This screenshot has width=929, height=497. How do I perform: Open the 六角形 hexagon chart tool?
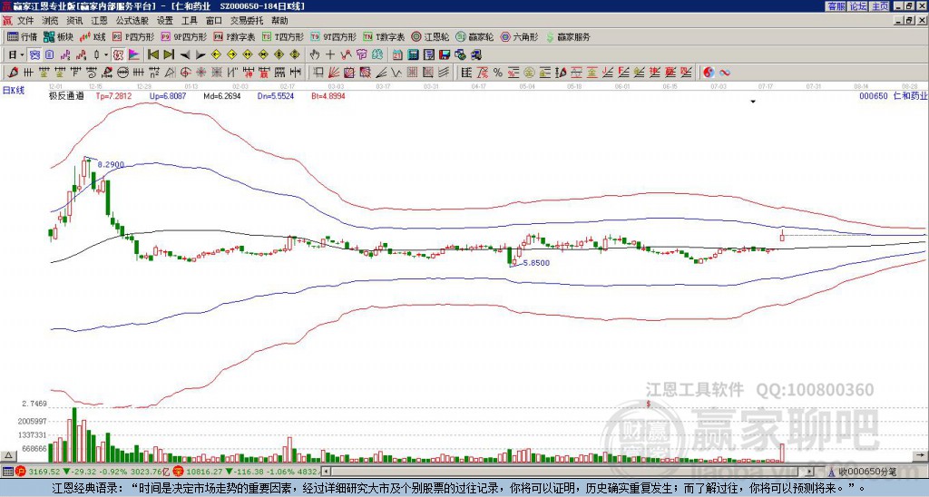click(x=519, y=37)
